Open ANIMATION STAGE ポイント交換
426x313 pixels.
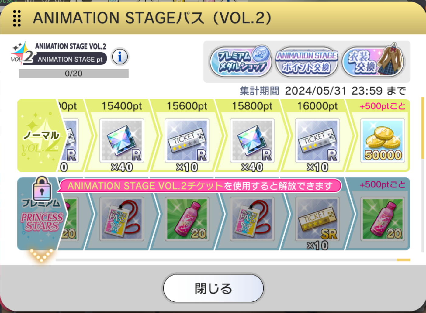click(307, 62)
